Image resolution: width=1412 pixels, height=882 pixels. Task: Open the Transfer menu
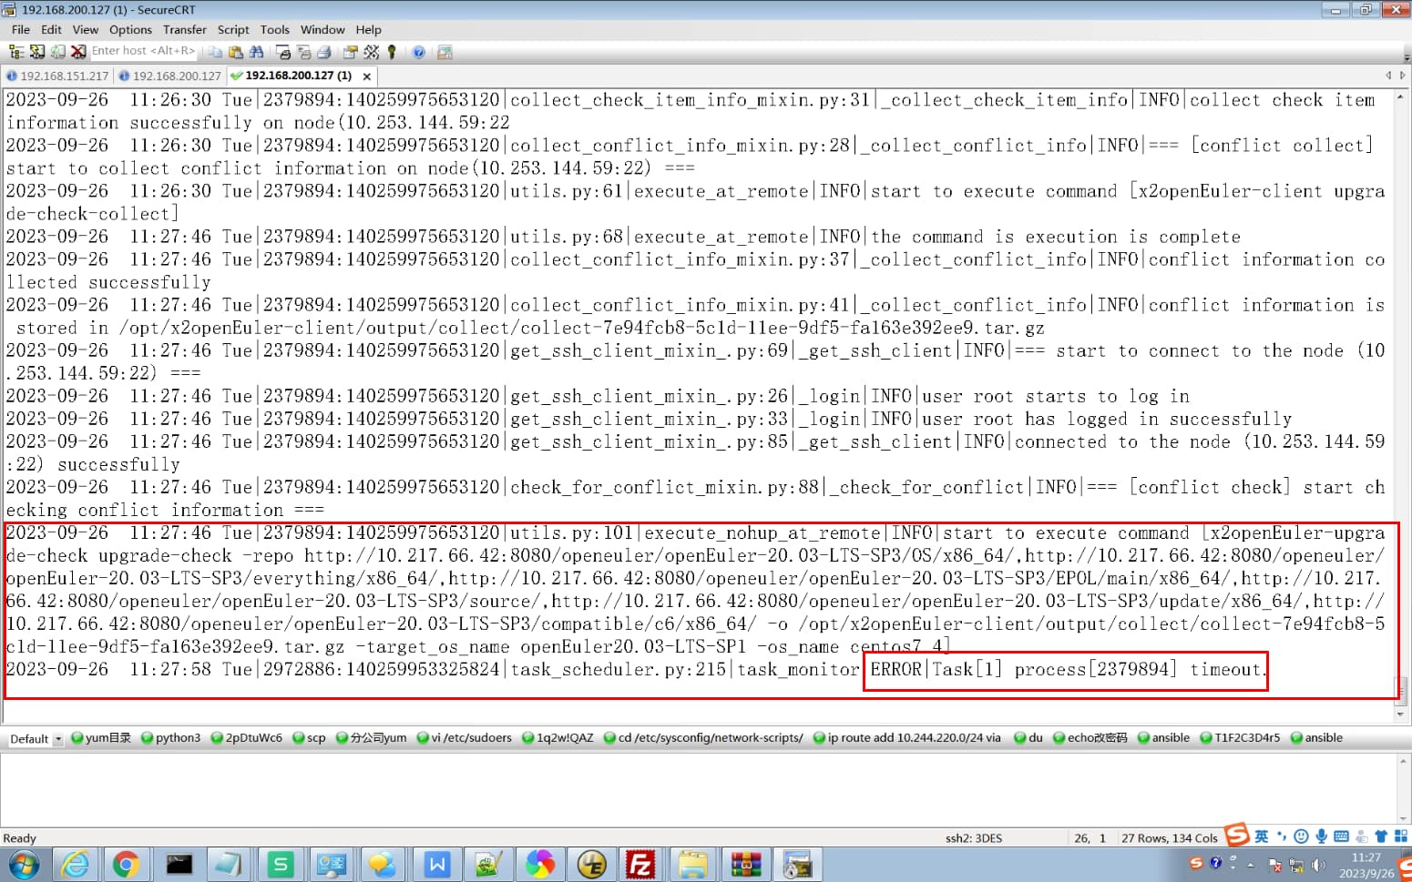point(184,29)
